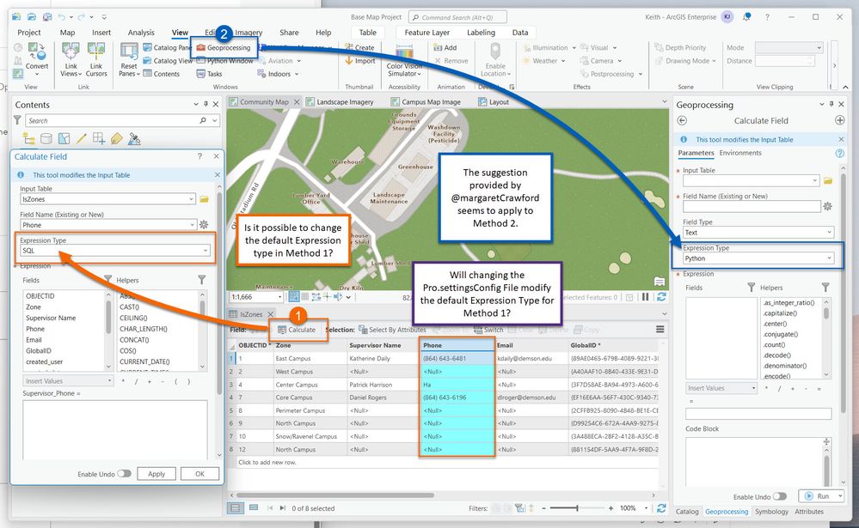Click the Calculate button in table toolbar
Image resolution: width=859 pixels, height=528 pixels.
(297, 330)
